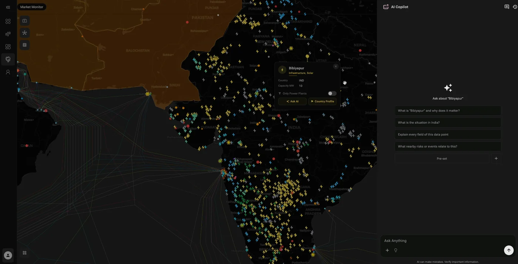Open AI Copilot chat history
518x264 pixels.
click(515, 7)
